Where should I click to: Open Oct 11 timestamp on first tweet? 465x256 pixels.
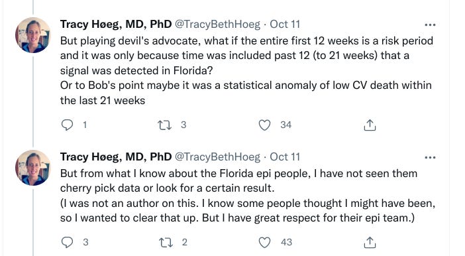point(285,25)
